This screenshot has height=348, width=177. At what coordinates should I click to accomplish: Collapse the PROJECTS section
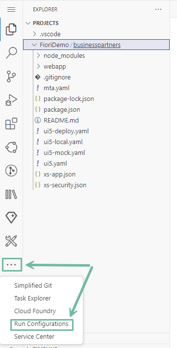click(28, 24)
